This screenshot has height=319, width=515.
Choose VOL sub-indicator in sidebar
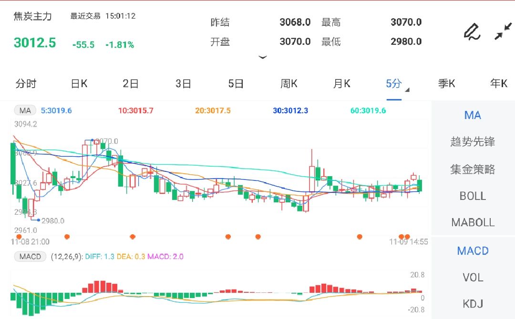473,278
